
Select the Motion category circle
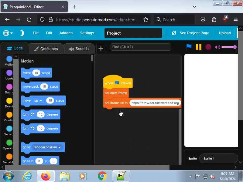[x=9, y=59]
